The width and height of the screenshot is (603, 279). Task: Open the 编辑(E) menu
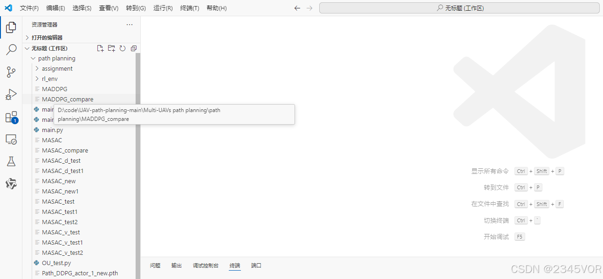(x=56, y=8)
